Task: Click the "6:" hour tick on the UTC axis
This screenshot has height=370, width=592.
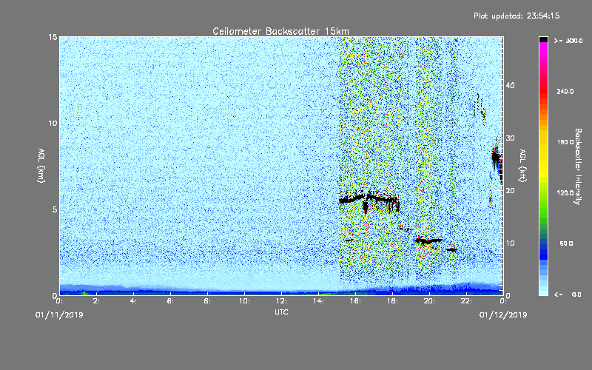Action: [x=171, y=301]
